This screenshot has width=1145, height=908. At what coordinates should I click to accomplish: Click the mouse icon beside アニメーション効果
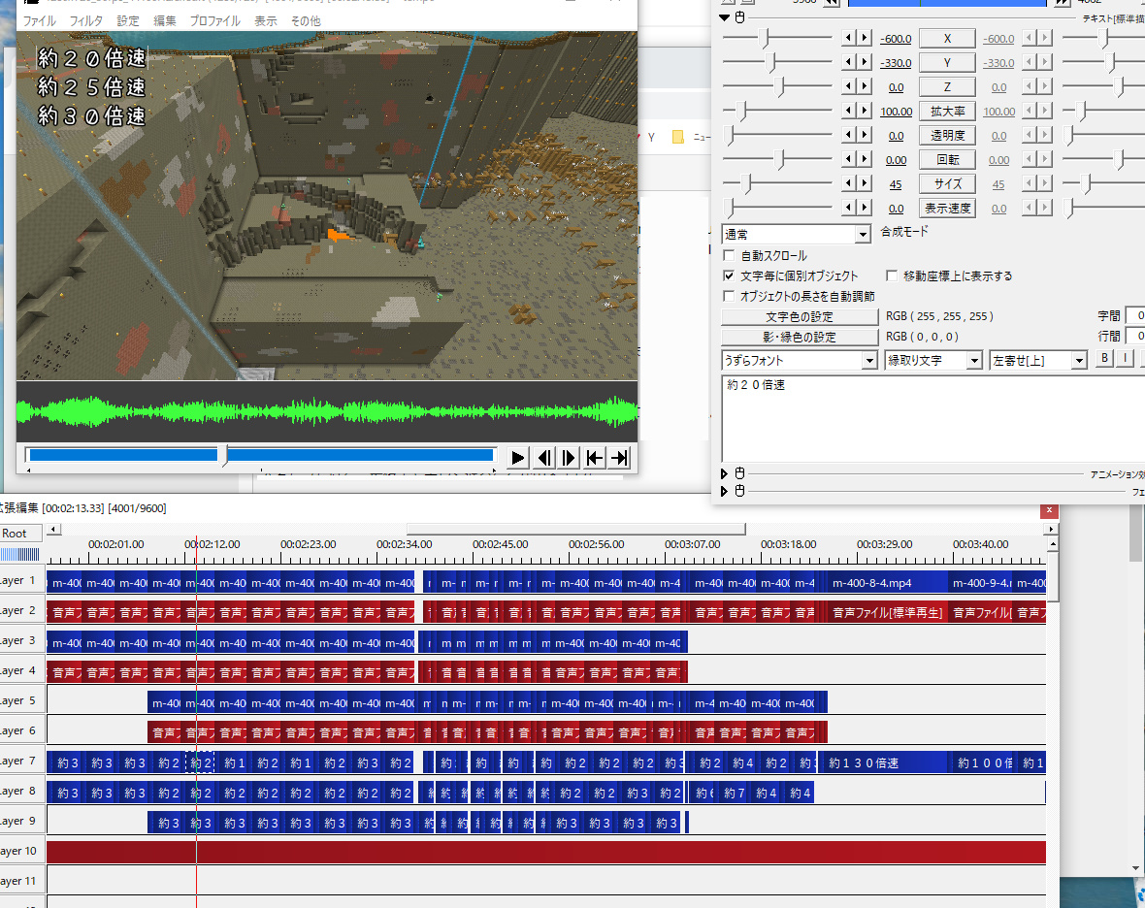click(739, 473)
